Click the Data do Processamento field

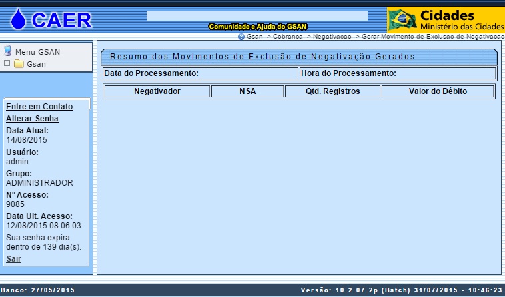click(200, 73)
